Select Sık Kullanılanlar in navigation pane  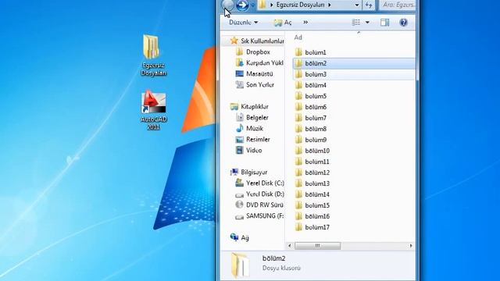[x=257, y=41]
